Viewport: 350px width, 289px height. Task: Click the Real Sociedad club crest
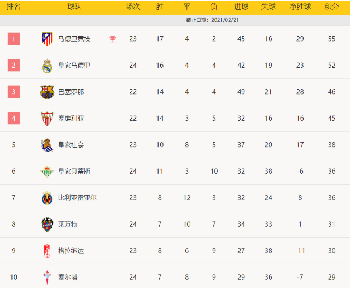[47, 145]
